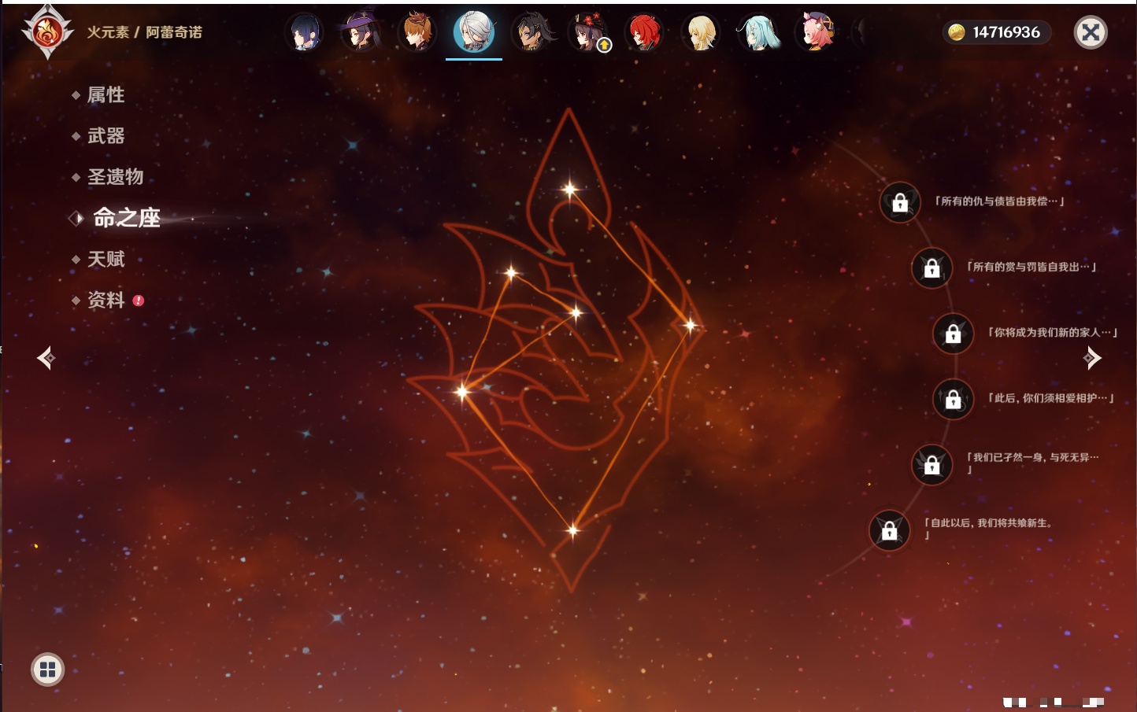Viewport: 1137px width, 712px height.
Task: Open the 武器 weapon tab
Action: (x=106, y=136)
